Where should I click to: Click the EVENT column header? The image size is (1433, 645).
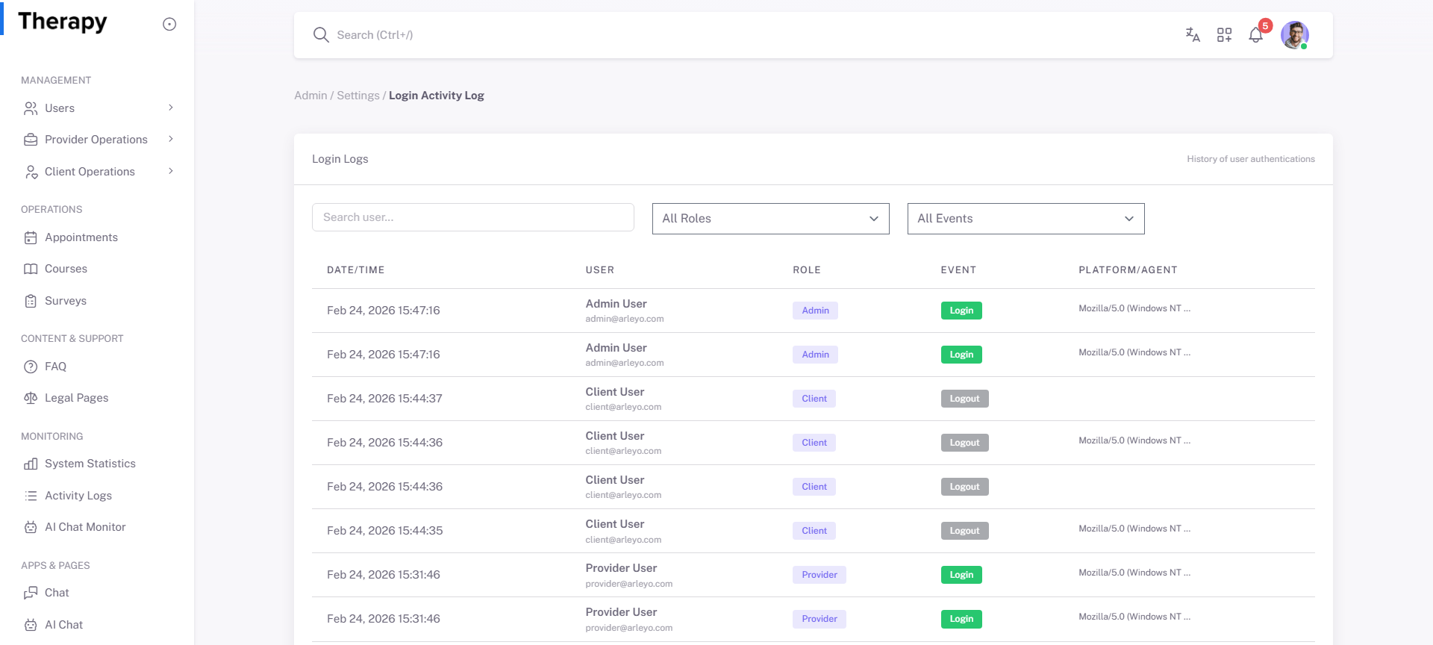point(958,270)
